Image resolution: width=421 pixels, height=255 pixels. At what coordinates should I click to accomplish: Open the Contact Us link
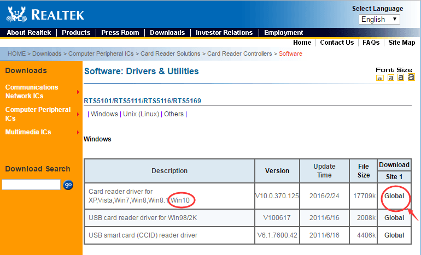coord(337,43)
